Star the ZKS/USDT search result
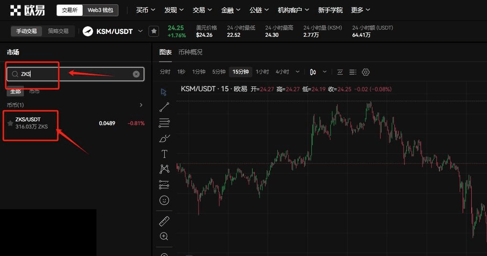487x256 pixels. click(10, 123)
